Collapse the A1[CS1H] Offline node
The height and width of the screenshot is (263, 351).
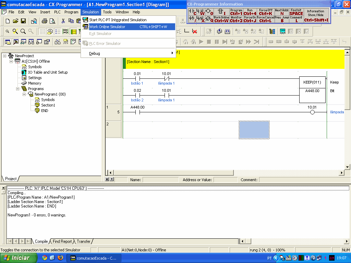[x=11, y=61]
